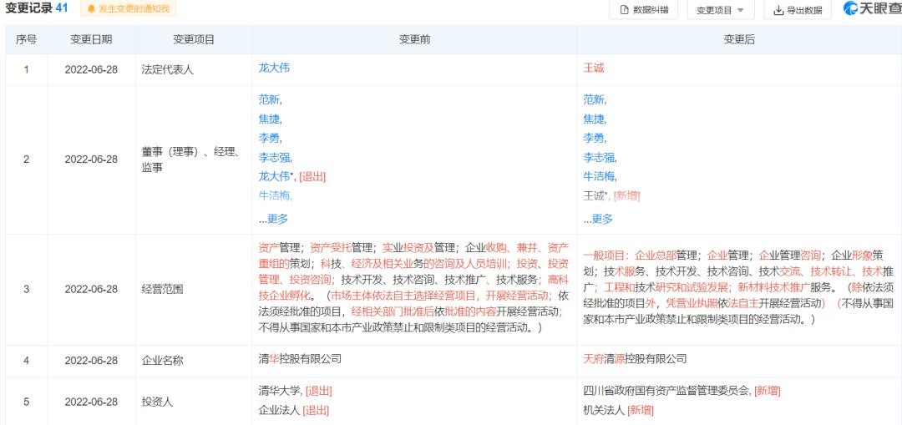Expand ...更多 in the 变更前 directors list
This screenshot has width=902, height=425.
tap(273, 219)
